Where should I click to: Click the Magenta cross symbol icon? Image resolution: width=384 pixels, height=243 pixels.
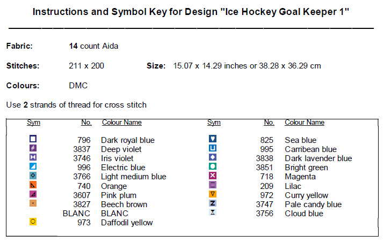[x=213, y=176]
